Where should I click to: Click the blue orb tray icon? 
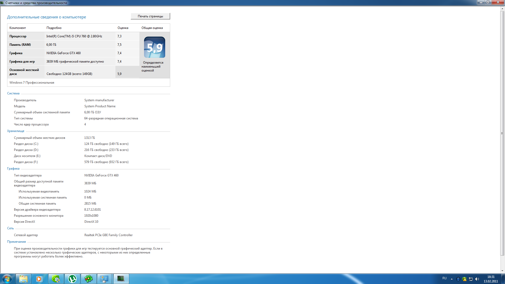coord(458,279)
